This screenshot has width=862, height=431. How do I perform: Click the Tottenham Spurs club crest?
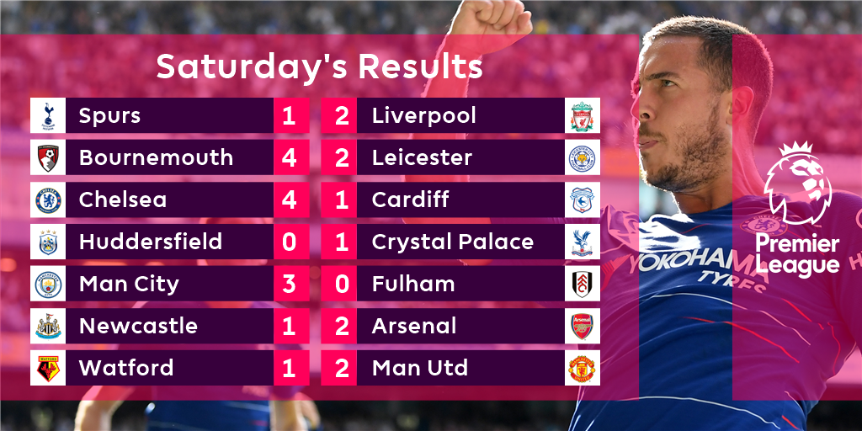pos(48,115)
